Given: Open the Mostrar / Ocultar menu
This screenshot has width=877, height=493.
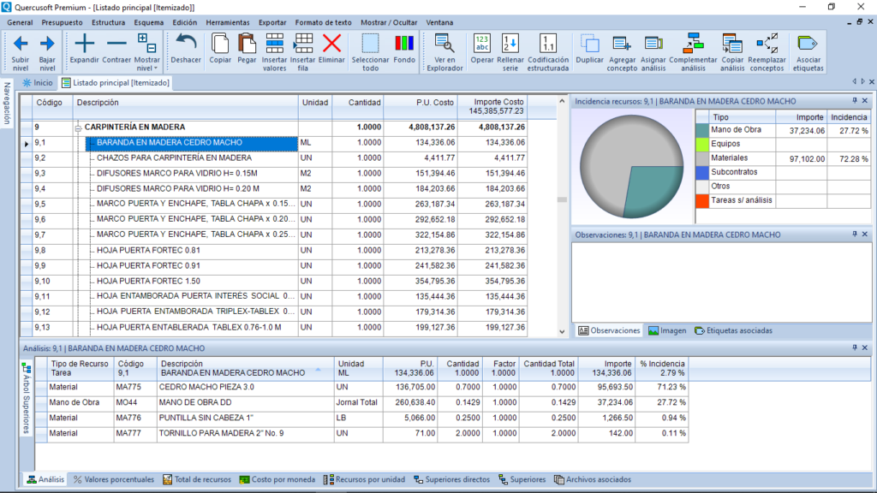Looking at the screenshot, I should tap(389, 22).
